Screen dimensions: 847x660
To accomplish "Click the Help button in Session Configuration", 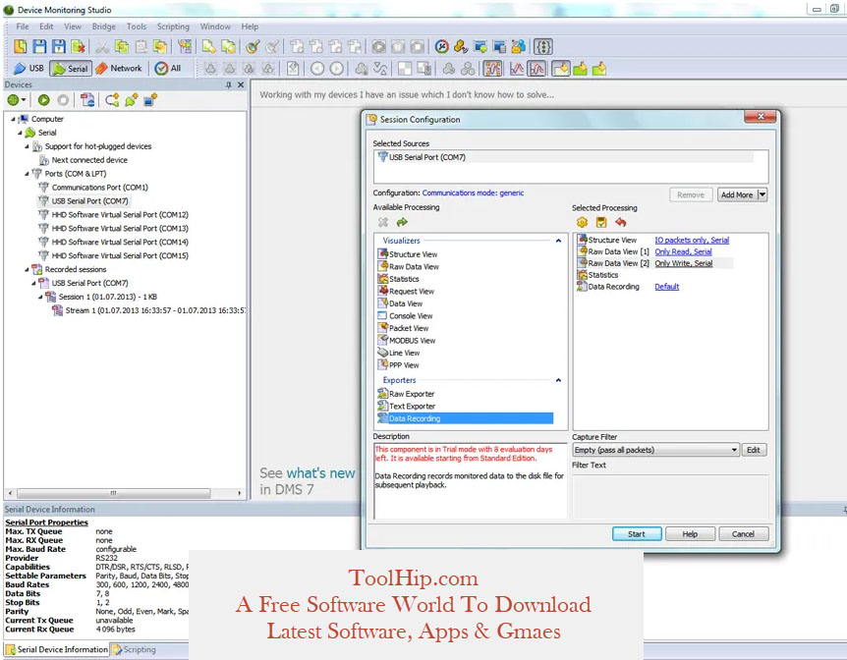I will (x=691, y=534).
